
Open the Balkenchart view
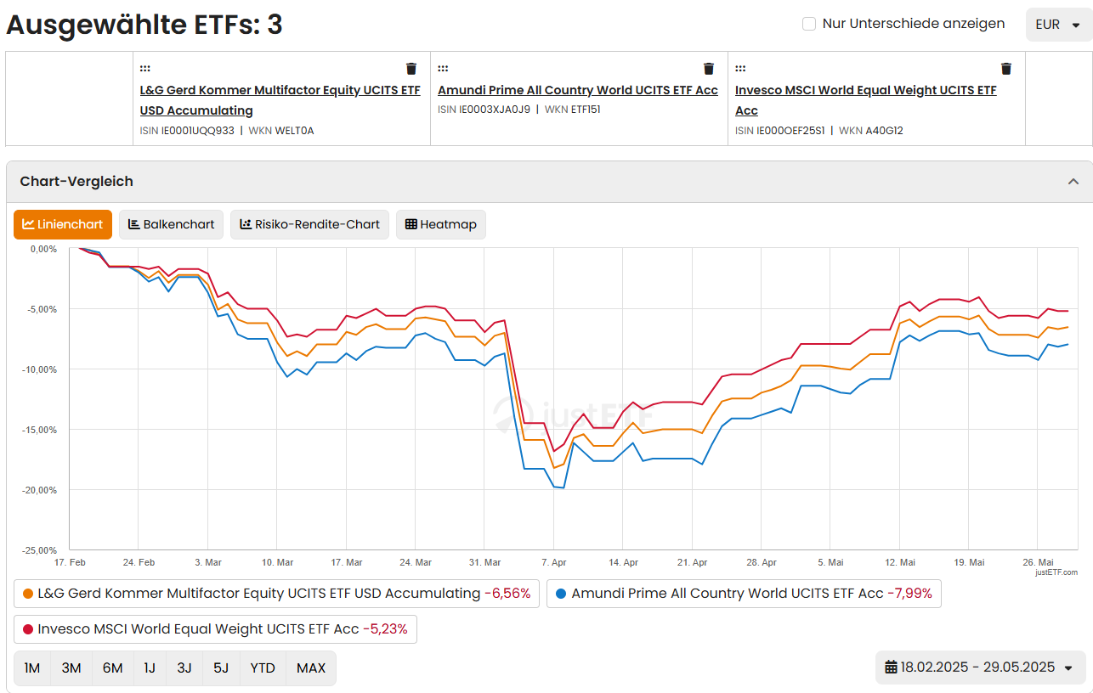click(x=171, y=224)
